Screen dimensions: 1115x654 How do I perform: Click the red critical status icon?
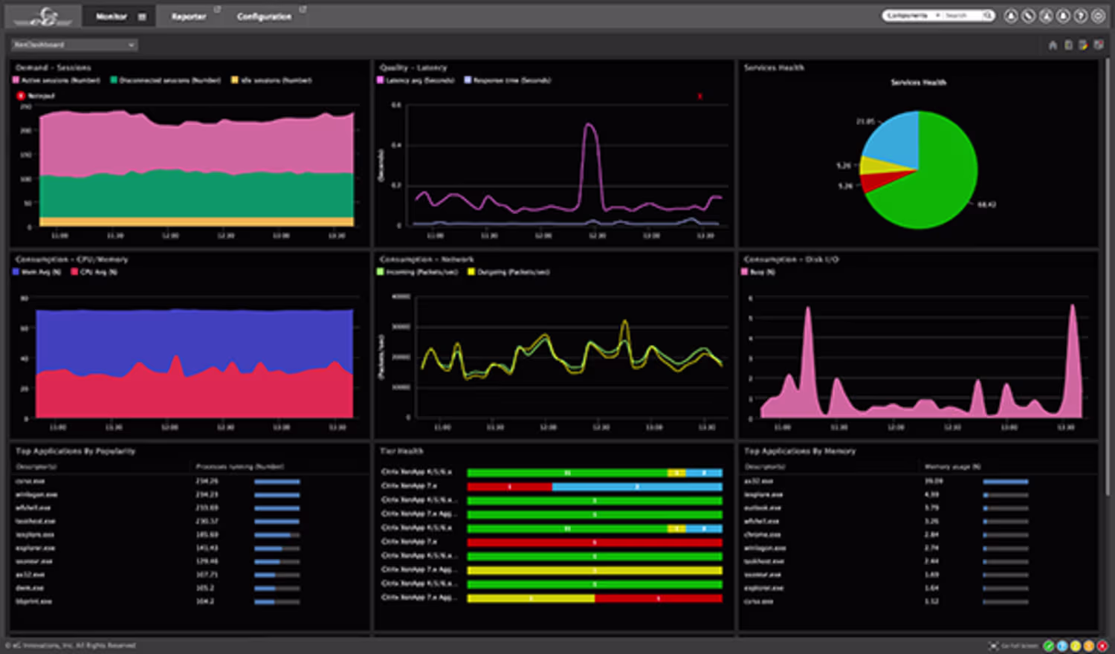click(1102, 646)
